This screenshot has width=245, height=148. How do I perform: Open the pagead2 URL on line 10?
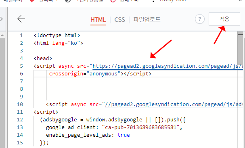point(174,104)
